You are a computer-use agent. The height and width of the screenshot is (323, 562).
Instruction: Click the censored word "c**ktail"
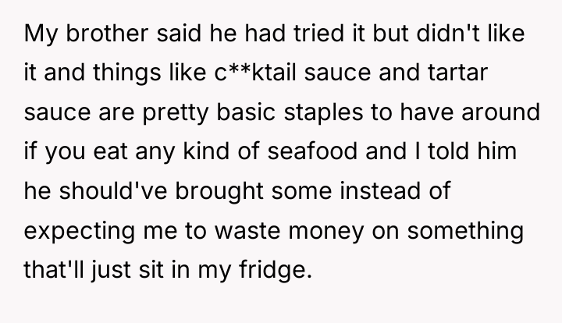point(255,72)
